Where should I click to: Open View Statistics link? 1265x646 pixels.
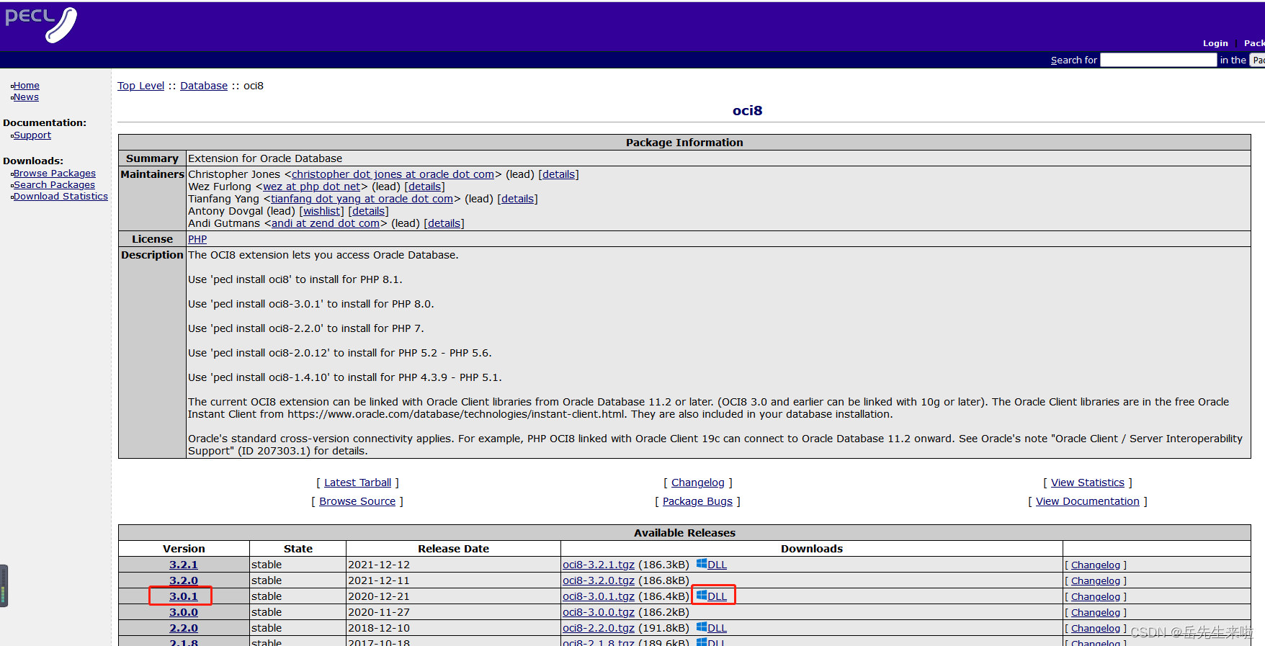click(1088, 483)
